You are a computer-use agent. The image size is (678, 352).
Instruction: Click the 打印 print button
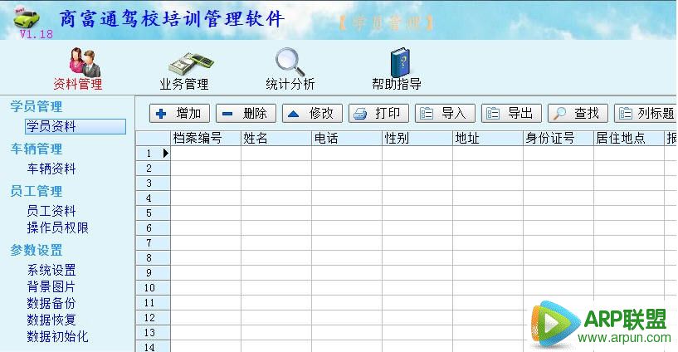[x=378, y=113]
